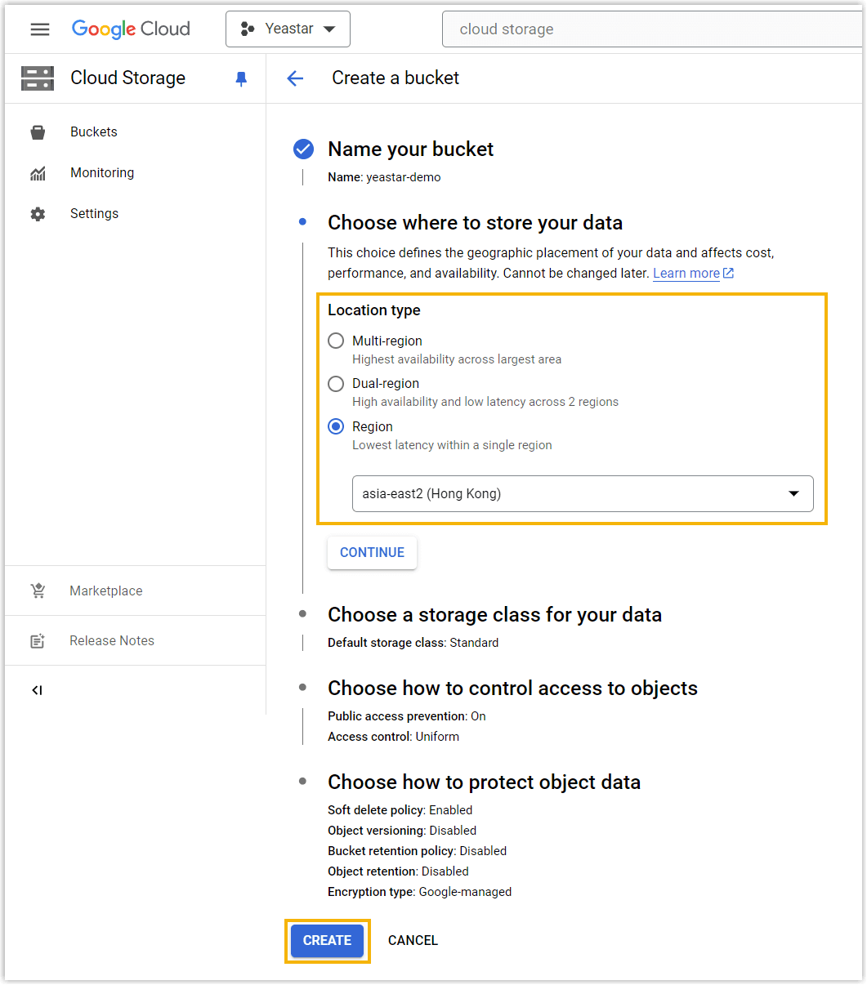Open the Settings section
This screenshot has width=867, height=985.
tap(94, 213)
